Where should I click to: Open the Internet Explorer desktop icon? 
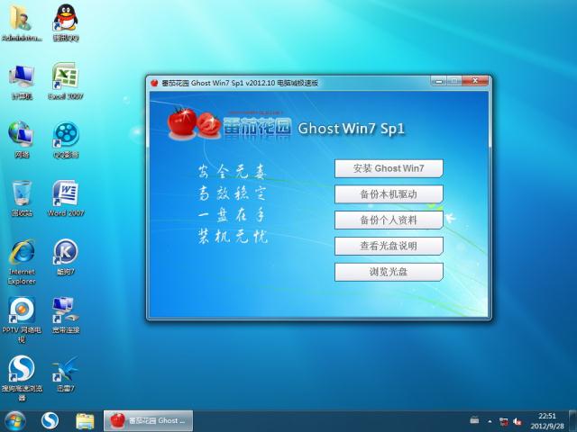[x=22, y=262]
